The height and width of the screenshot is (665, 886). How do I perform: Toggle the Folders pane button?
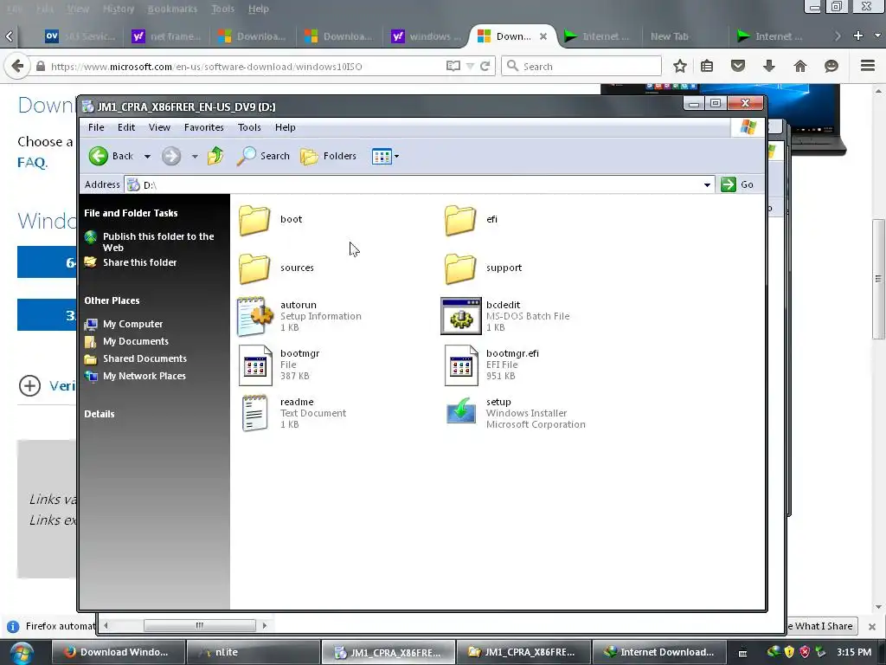point(328,156)
